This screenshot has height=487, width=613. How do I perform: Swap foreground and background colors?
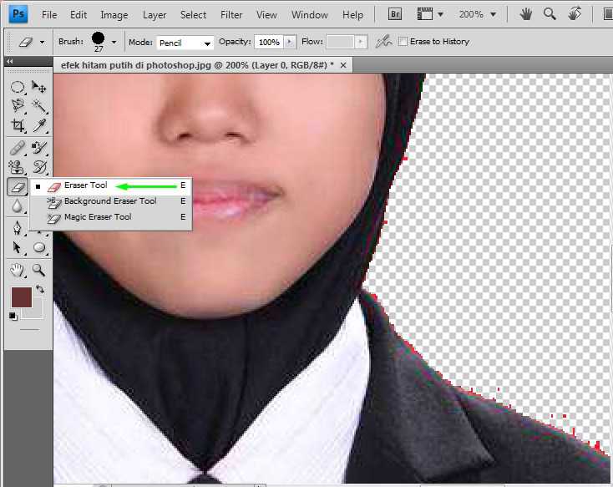pyautogui.click(x=39, y=290)
